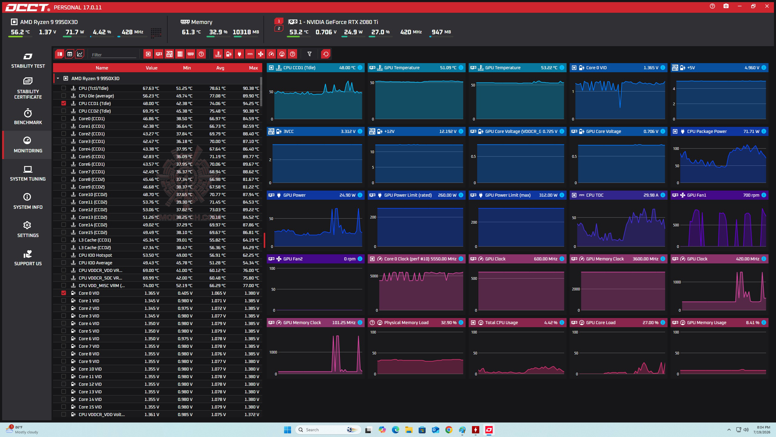
Task: Go to the Benchmark section
Action: [28, 117]
